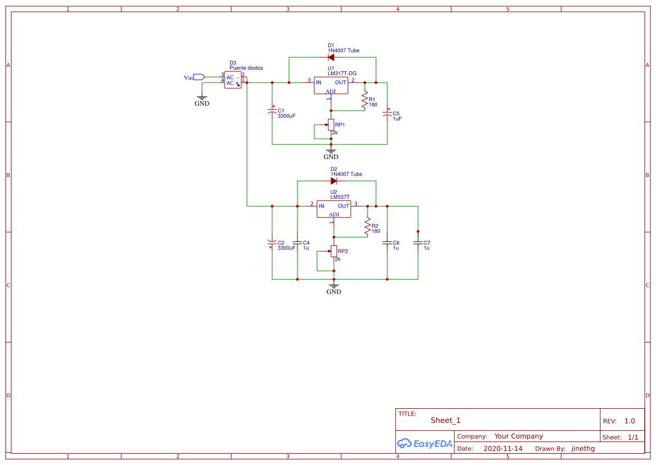The image size is (656, 465).
Task: Click the '2k' value of RP2
Action: (338, 259)
